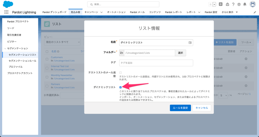
Task: Select the Customers row checkbox
Action: click(x=47, y=59)
